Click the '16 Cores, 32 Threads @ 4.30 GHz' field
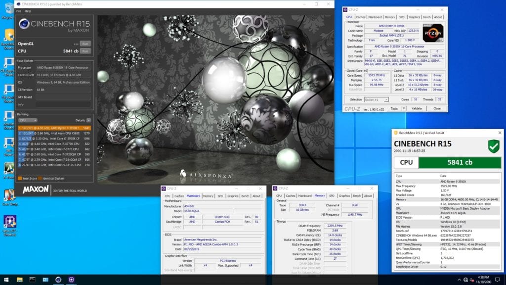 [63, 75]
